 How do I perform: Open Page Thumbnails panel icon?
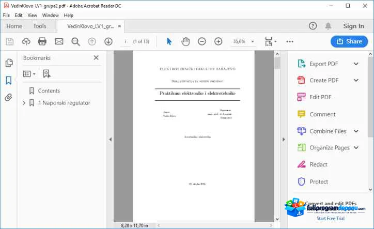click(x=9, y=63)
